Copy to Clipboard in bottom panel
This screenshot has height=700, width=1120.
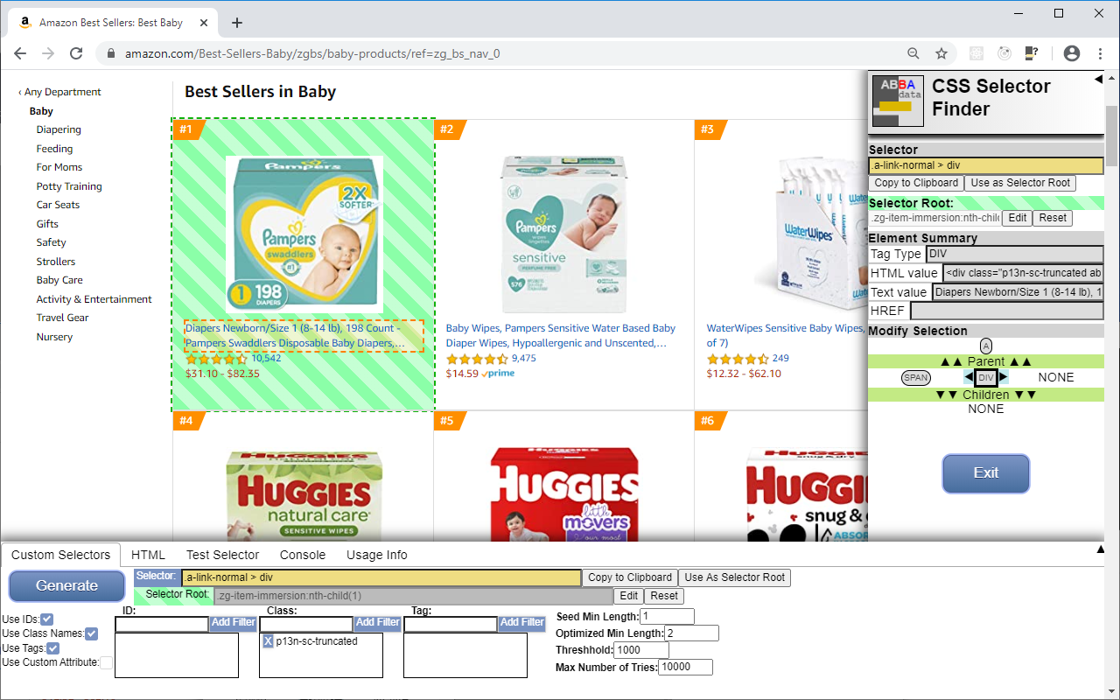point(630,577)
